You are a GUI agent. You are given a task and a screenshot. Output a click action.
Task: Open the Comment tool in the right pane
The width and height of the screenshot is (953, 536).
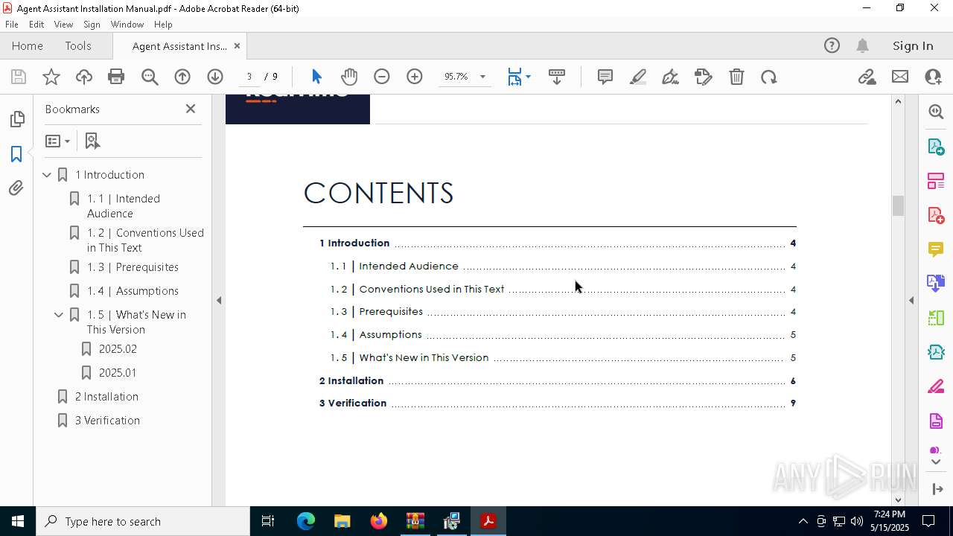936,249
